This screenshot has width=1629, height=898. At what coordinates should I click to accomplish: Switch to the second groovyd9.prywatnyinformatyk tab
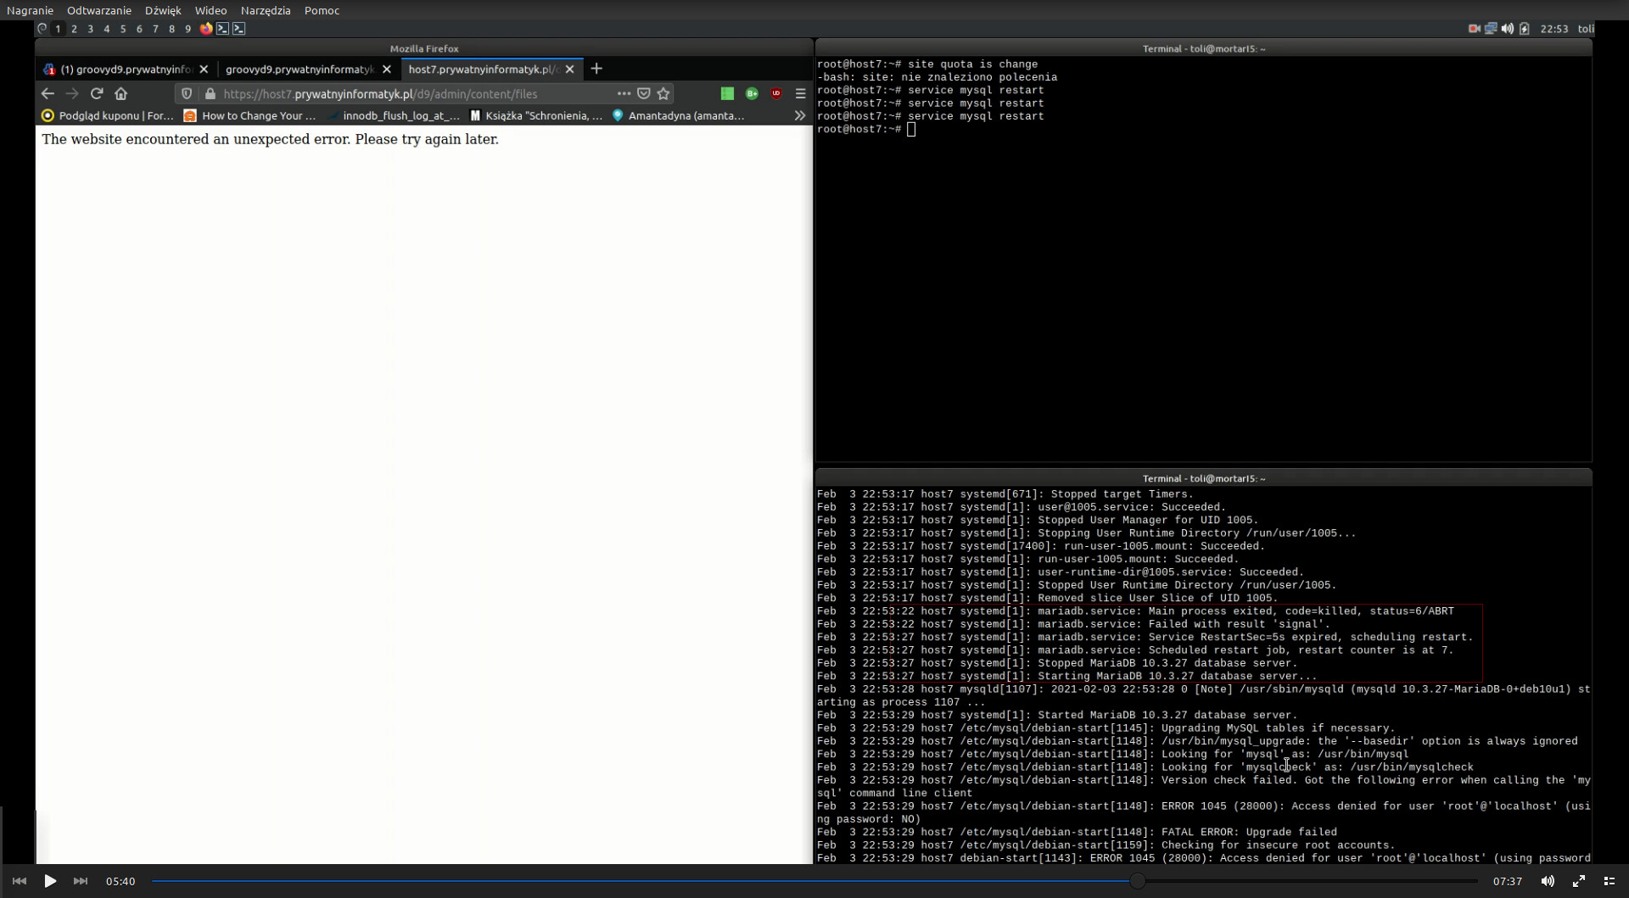(299, 70)
